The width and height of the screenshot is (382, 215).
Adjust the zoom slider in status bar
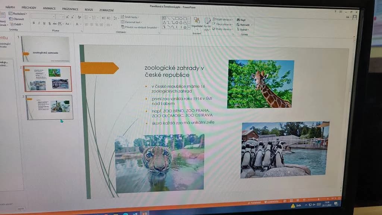tap(318, 199)
